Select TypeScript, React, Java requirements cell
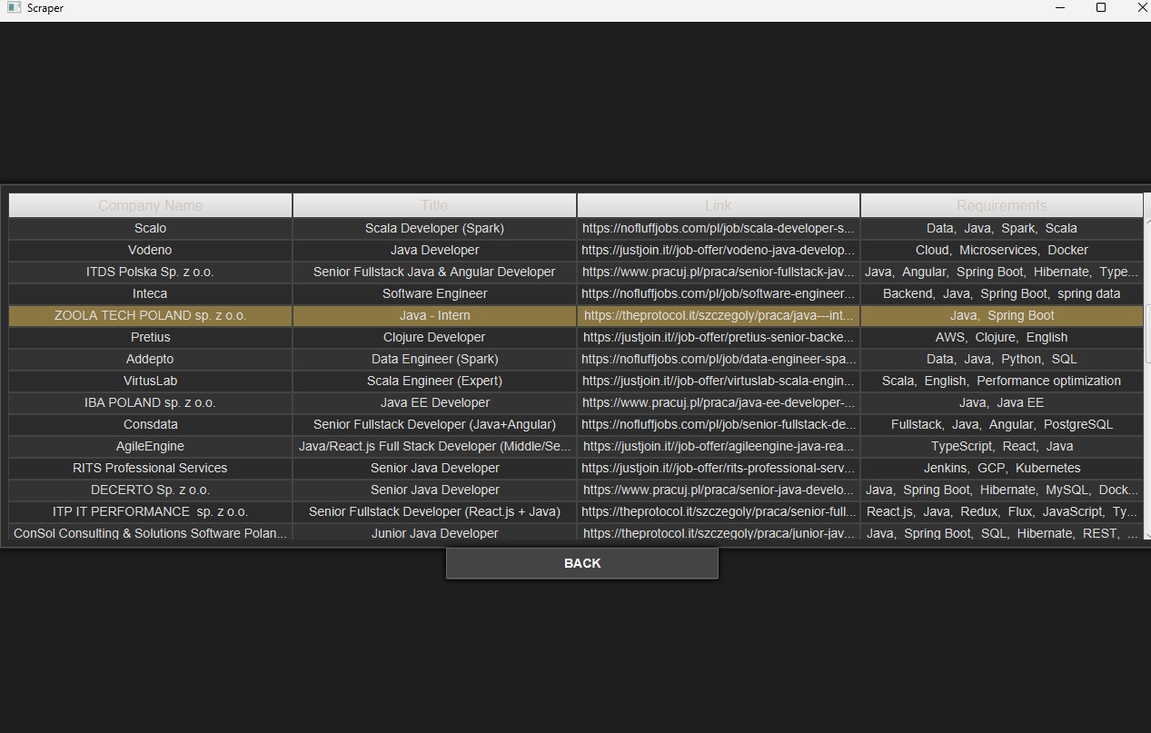Image resolution: width=1151 pixels, height=733 pixels. 1002,446
